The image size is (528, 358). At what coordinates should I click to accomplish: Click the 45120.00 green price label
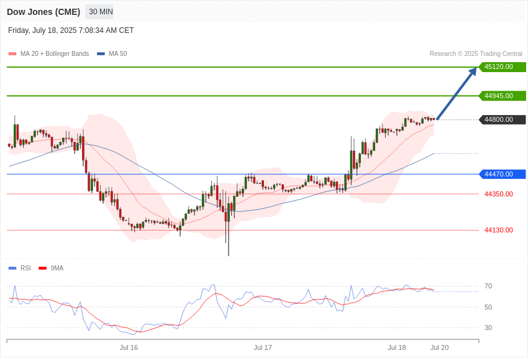click(x=503, y=67)
